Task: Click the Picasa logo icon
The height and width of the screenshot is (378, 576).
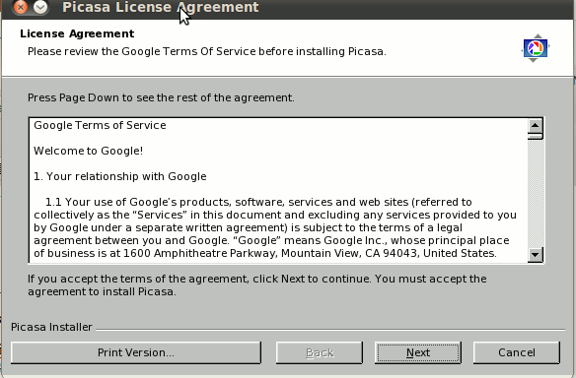Action: (536, 48)
